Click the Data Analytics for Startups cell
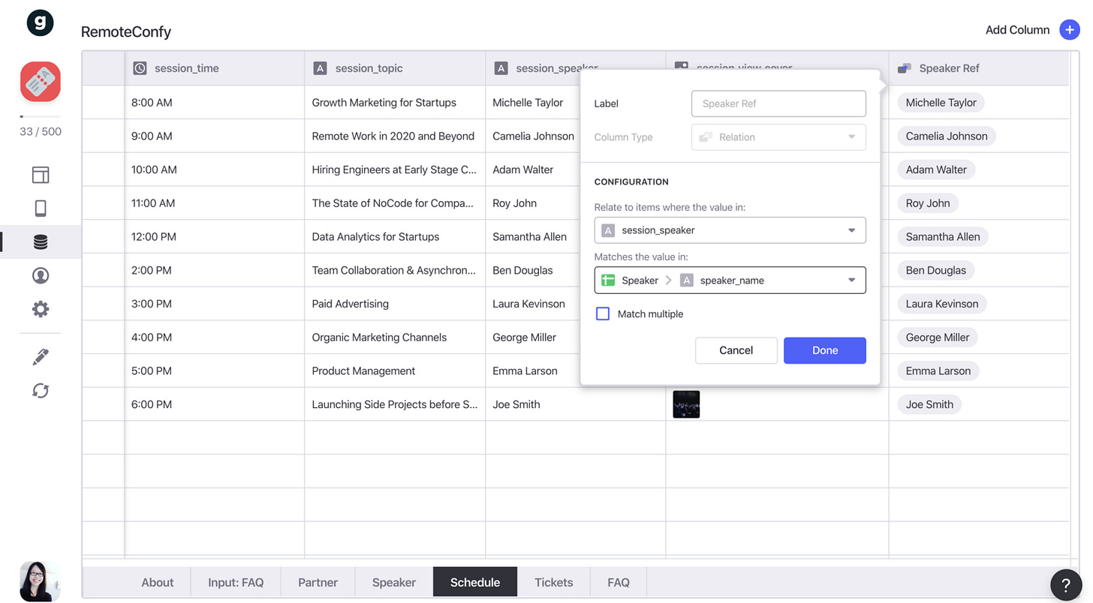Image resolution: width=1093 pixels, height=603 pixels. [395, 237]
